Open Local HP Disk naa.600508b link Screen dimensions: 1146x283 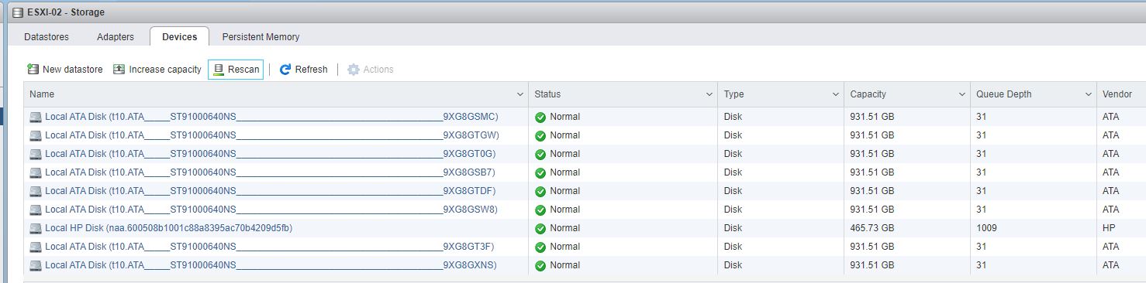(168, 228)
